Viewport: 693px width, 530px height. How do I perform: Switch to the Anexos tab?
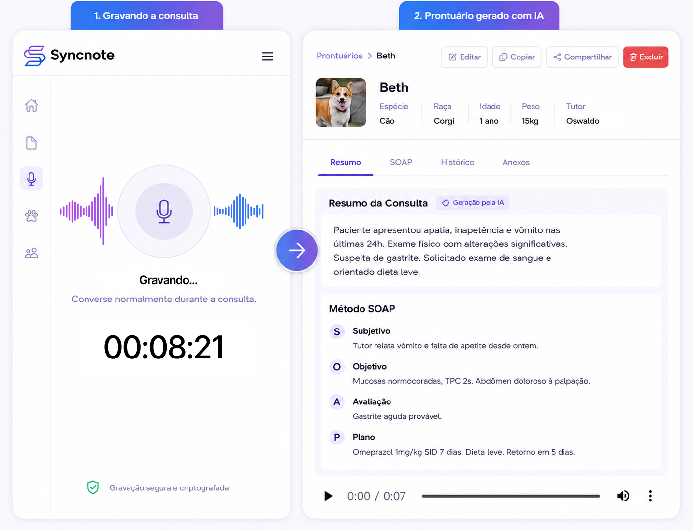pyautogui.click(x=516, y=162)
